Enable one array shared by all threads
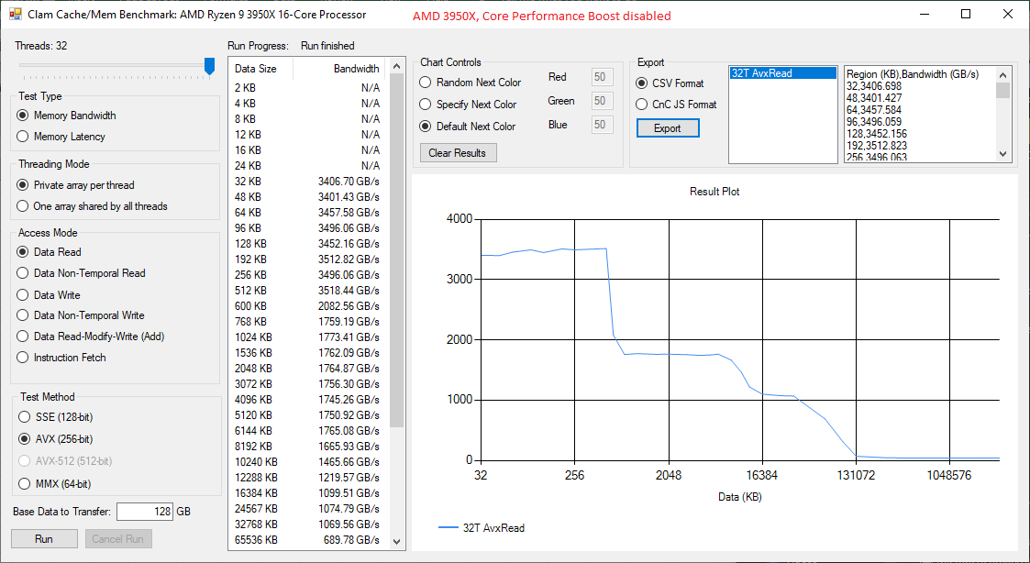This screenshot has width=1030, height=563. coord(21,206)
